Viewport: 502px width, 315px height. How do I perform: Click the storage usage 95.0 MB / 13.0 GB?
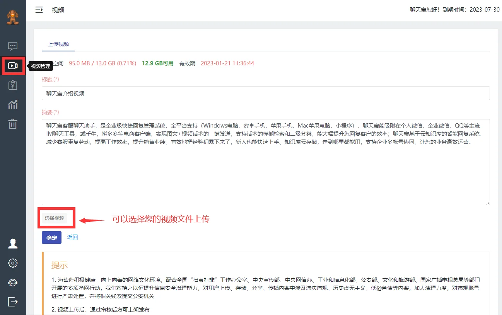click(x=102, y=63)
